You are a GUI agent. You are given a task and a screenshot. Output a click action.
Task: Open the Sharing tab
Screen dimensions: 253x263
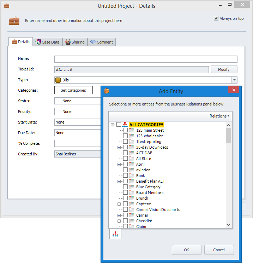75,42
